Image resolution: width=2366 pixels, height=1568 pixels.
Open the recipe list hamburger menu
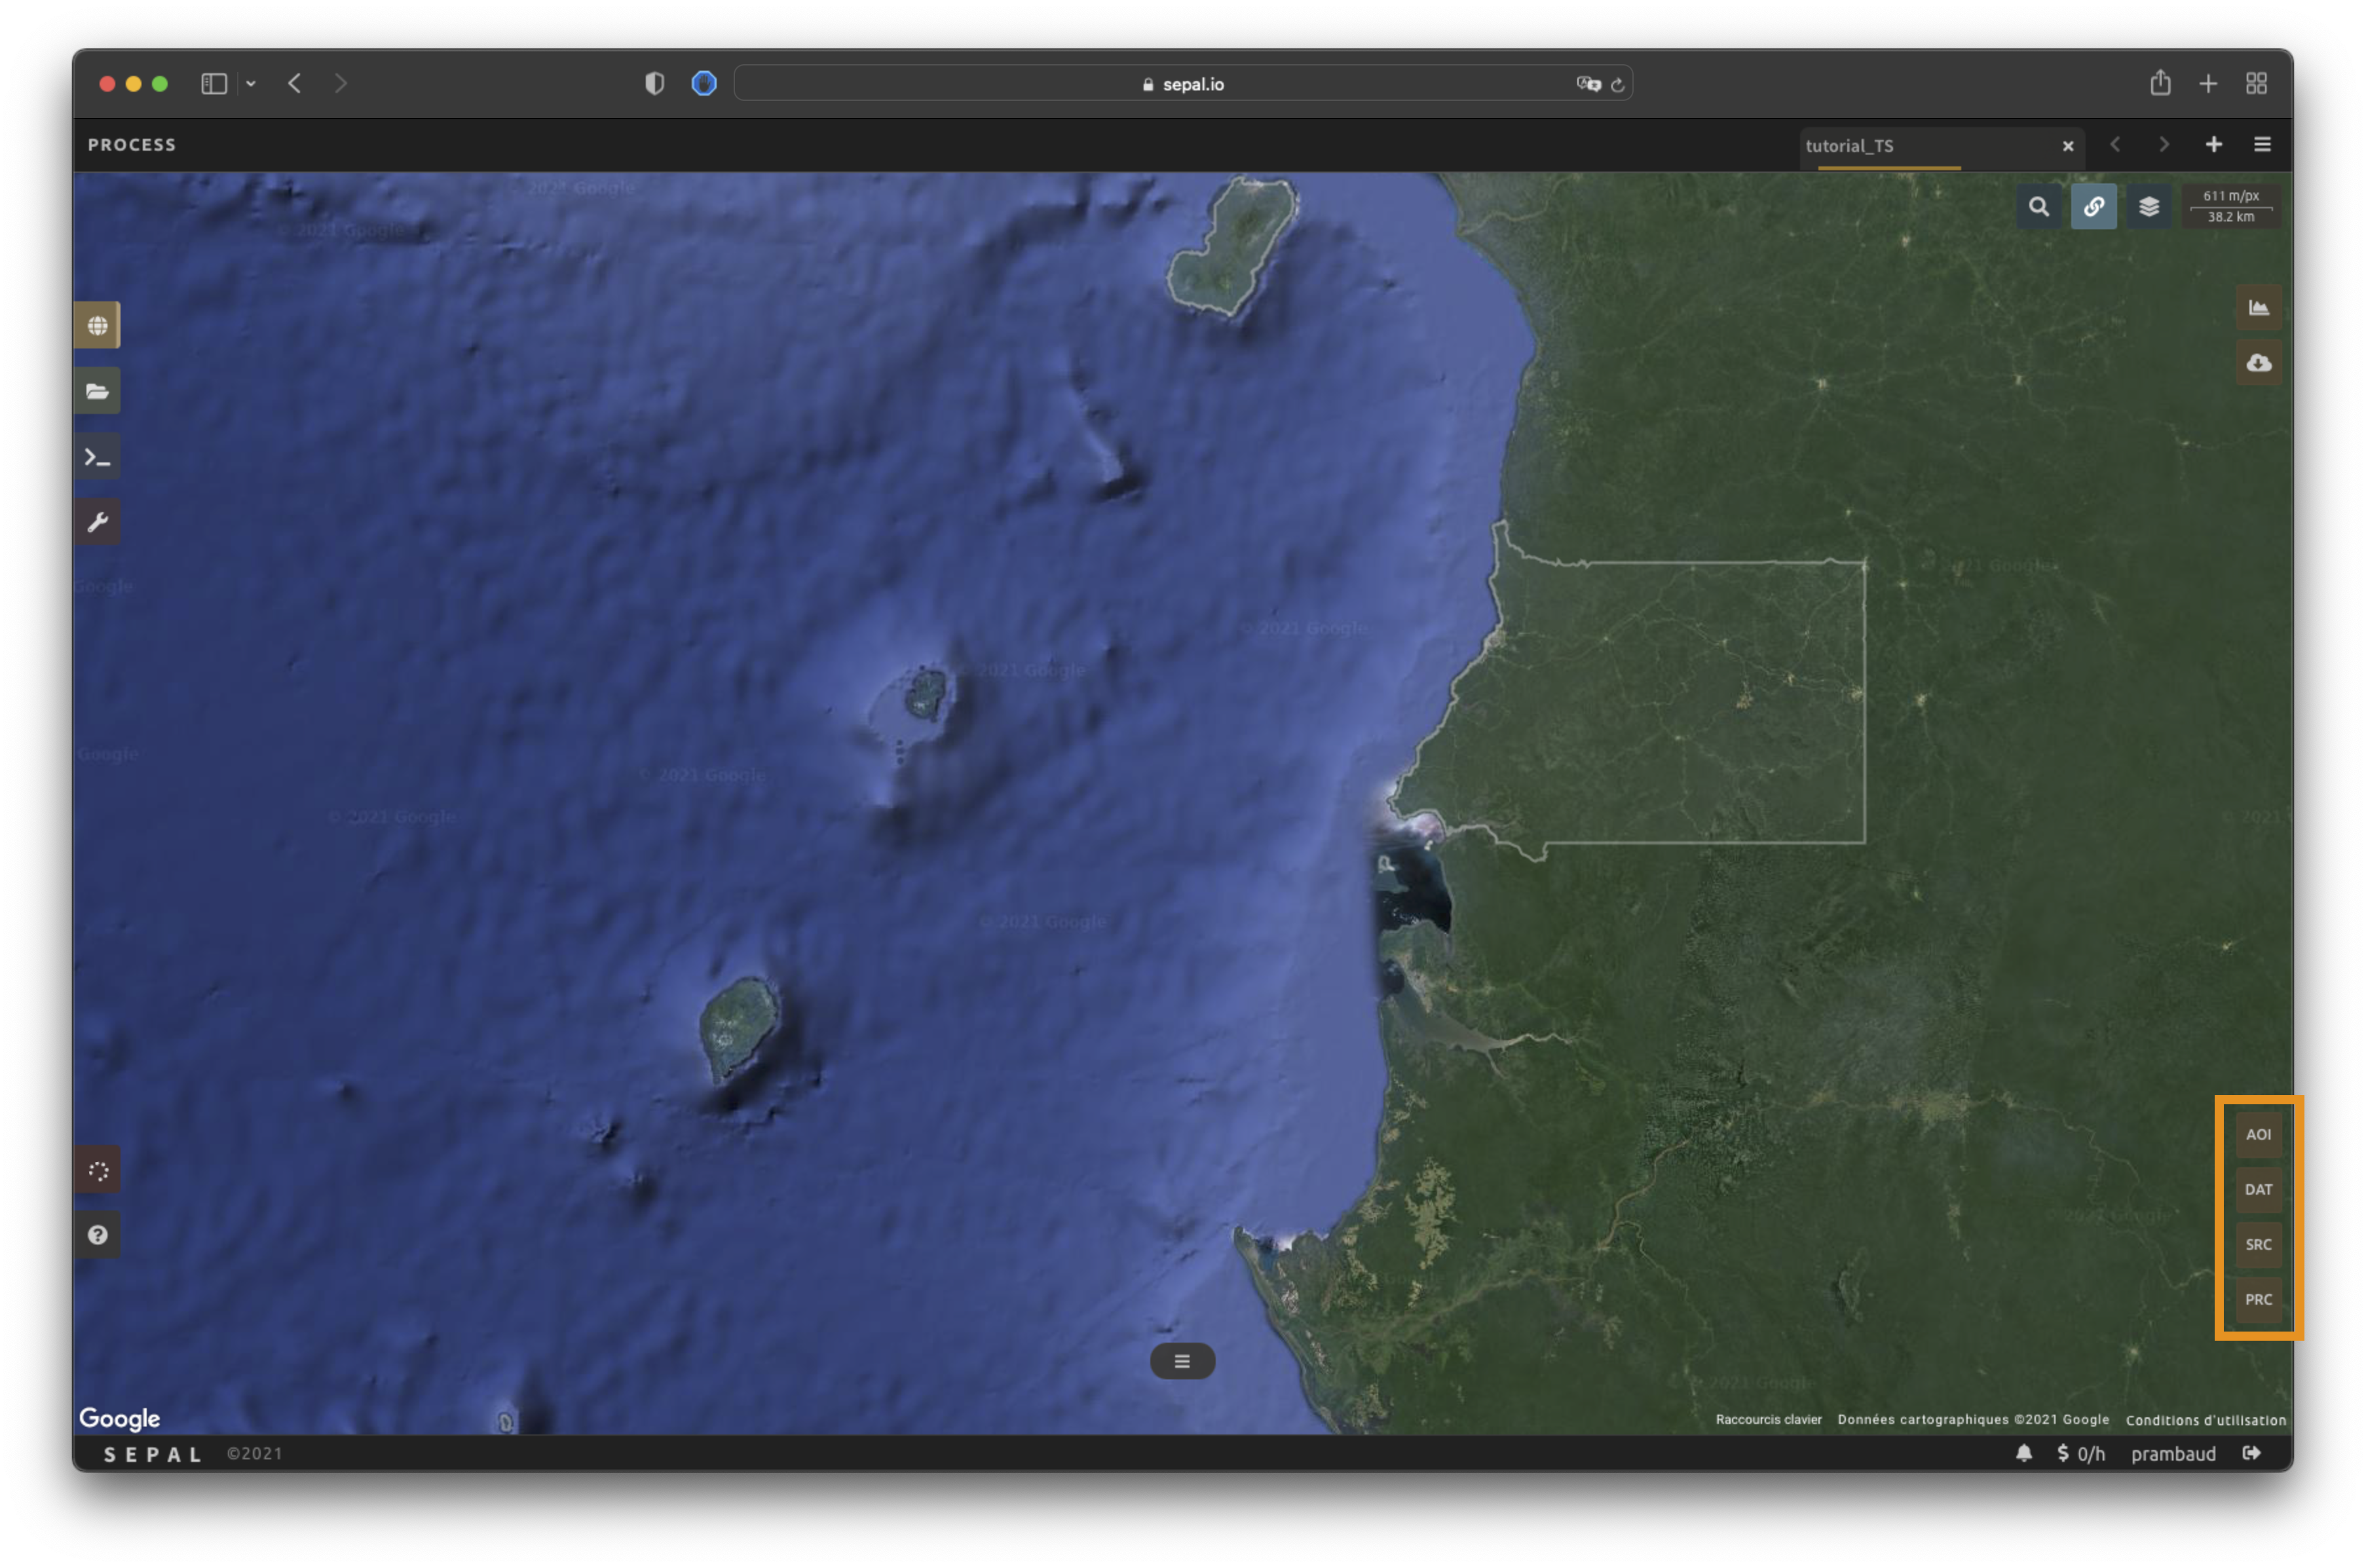coord(2262,145)
